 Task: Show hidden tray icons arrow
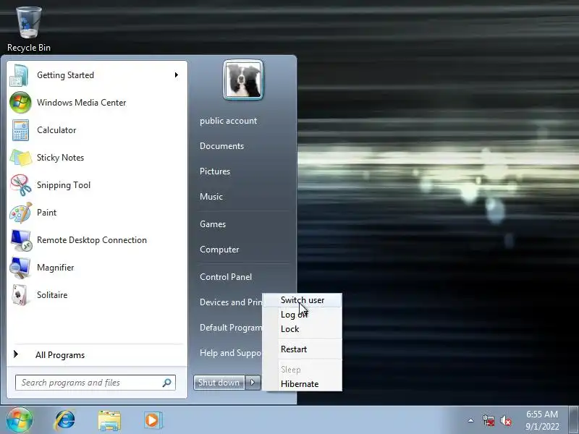point(471,420)
